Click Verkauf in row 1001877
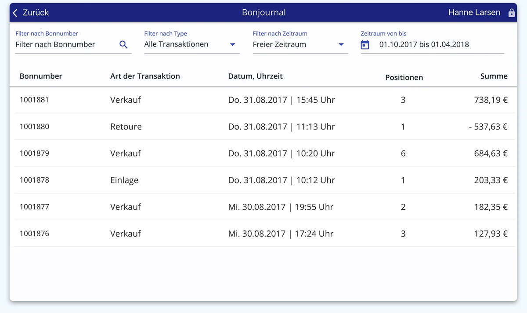Image resolution: width=527 pixels, height=313 pixels. coord(126,207)
